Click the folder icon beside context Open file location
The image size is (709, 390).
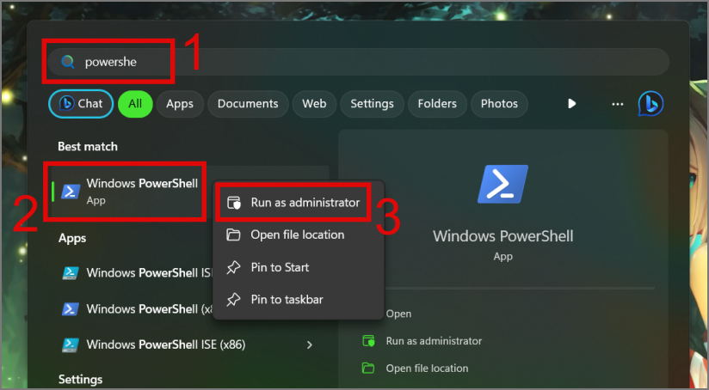pos(233,235)
